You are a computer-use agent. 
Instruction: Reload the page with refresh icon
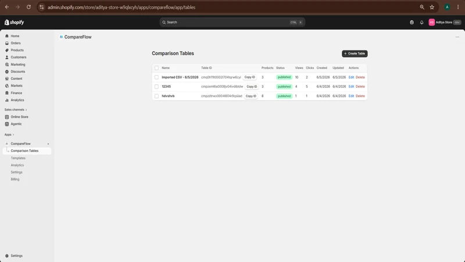(28, 7)
